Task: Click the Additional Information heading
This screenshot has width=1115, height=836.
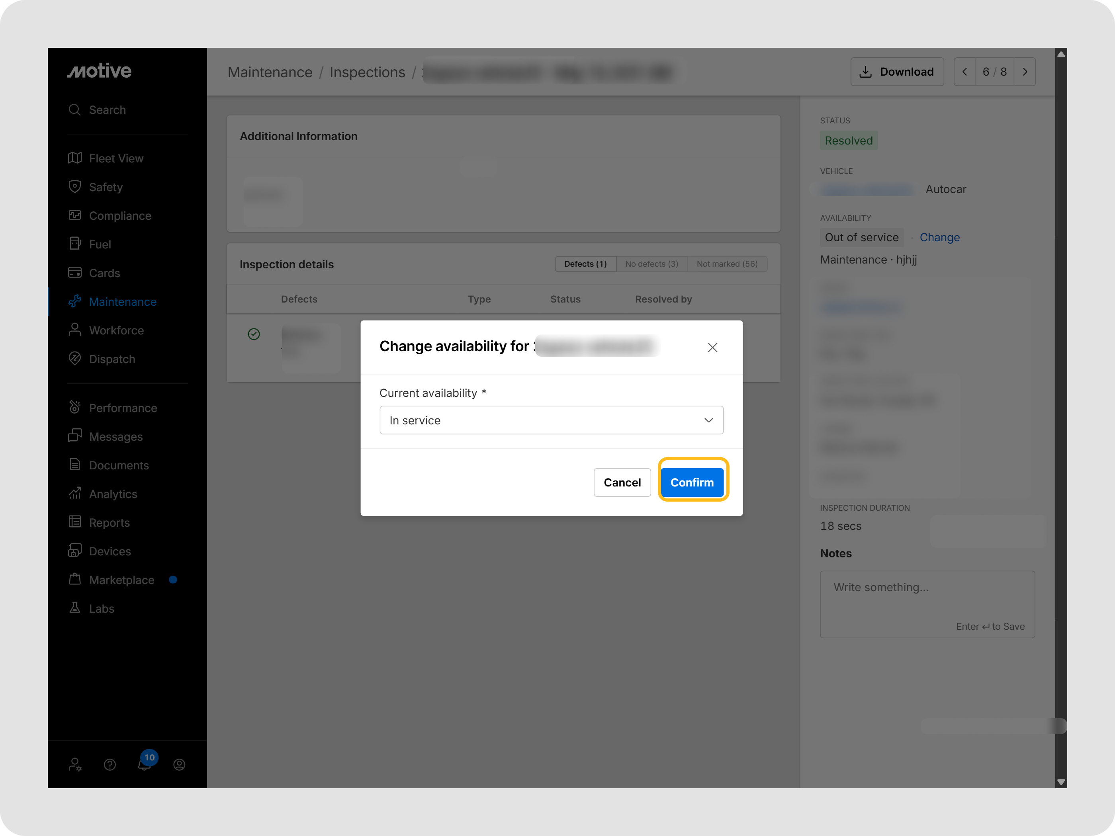Action: (299, 136)
